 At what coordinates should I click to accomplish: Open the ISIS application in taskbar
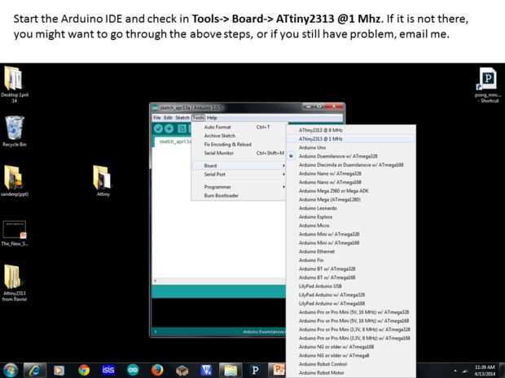point(108,370)
